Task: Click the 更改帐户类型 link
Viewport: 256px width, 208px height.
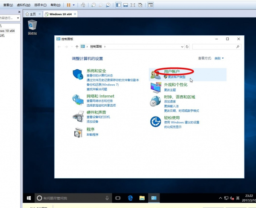Action: click(177, 77)
